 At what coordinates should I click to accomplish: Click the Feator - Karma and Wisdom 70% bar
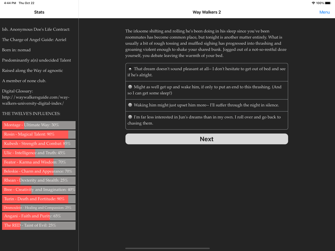(39, 162)
